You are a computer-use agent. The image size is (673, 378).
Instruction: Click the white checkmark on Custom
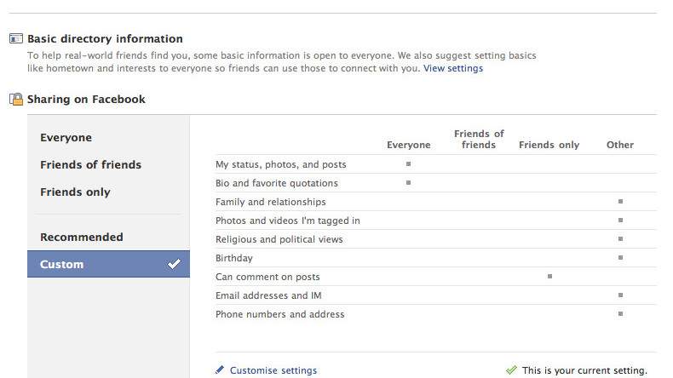(174, 264)
